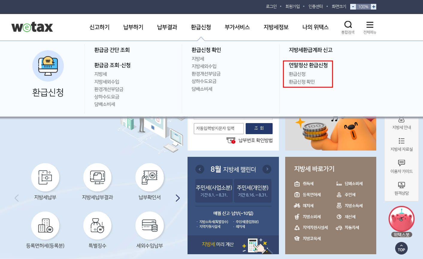This screenshot has height=259, width=423.
Task: Increase screen size with plus button
Action: 374,7
